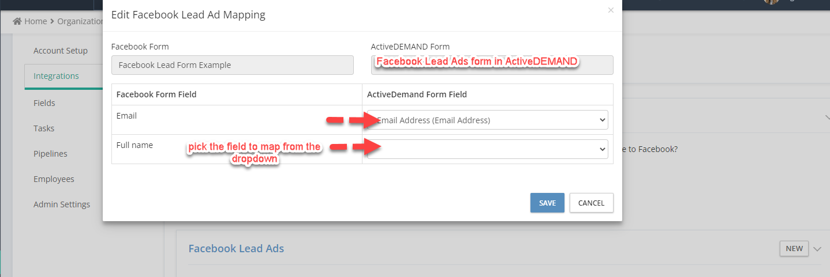Image resolution: width=830 pixels, height=277 pixels.
Task: Click the ActiveDEMAND Form field
Action: point(492,65)
